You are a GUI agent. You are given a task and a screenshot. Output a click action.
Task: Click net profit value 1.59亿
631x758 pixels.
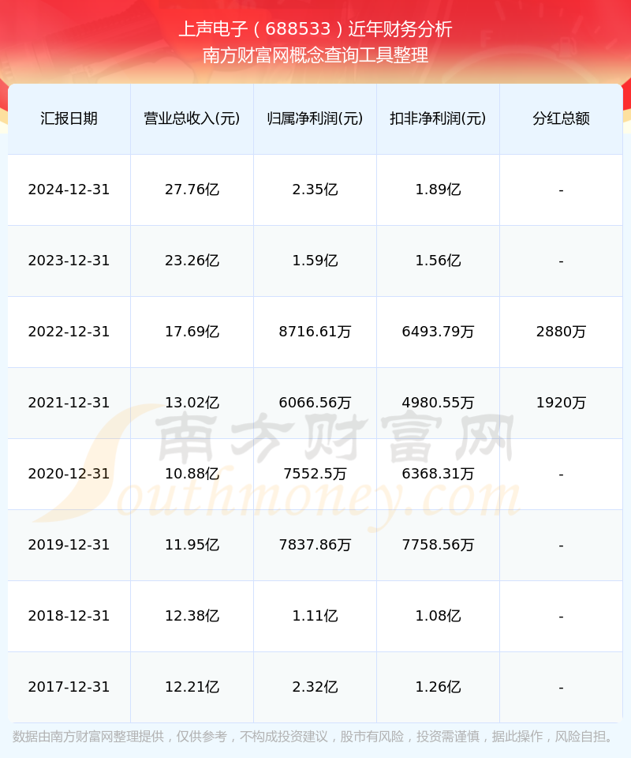click(315, 261)
